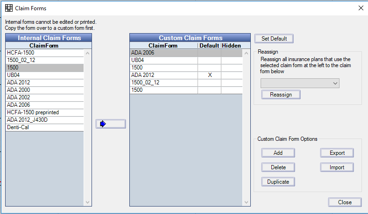This screenshot has height=214, width=368.
Task: Select ADA 2012 in Internal Claim Forms
Action: tap(44, 83)
